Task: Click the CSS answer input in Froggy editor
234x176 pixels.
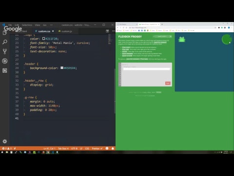Action: (x=147, y=69)
